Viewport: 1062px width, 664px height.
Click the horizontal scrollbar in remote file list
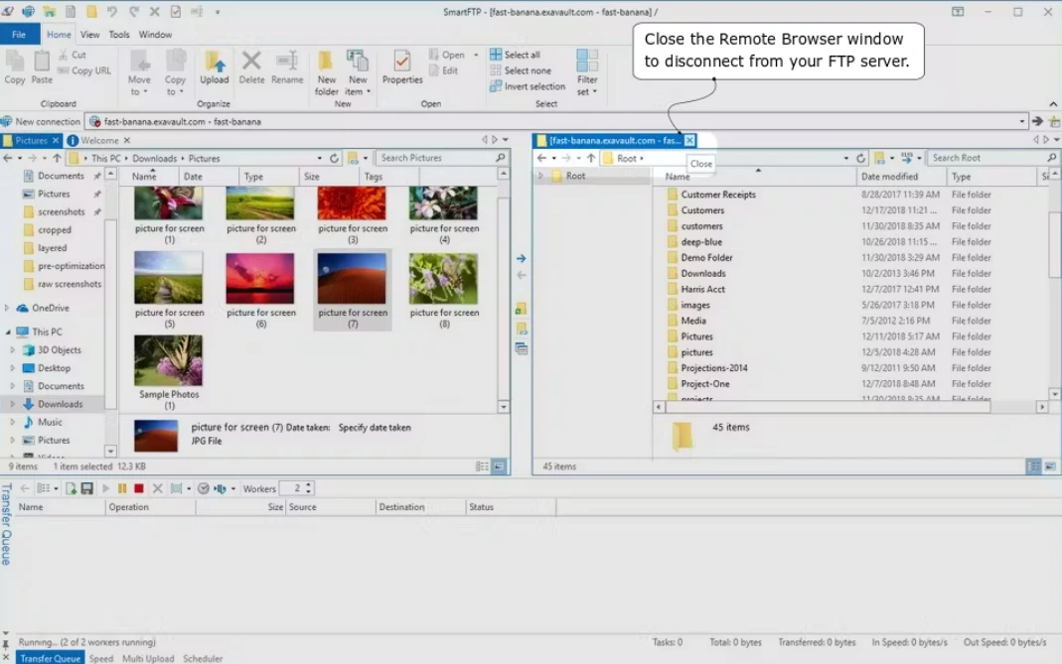pos(828,408)
